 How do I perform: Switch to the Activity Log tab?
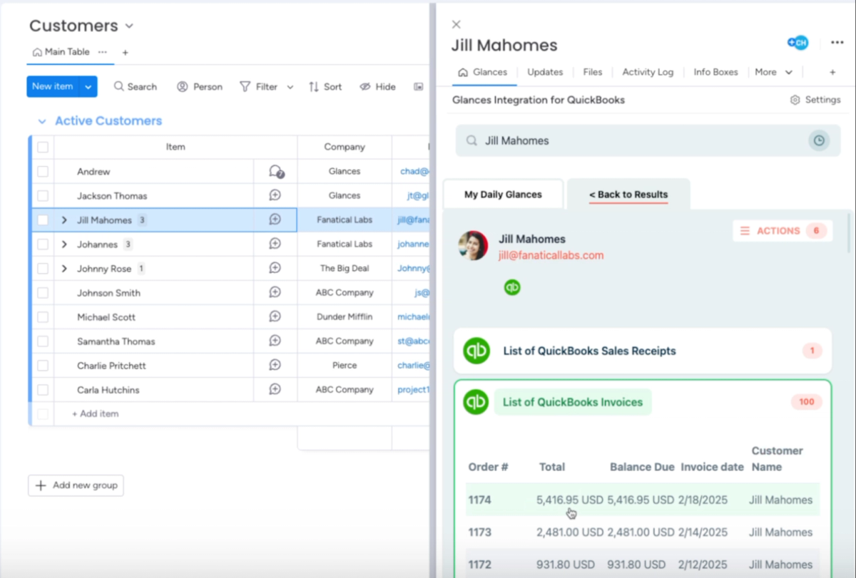point(648,72)
